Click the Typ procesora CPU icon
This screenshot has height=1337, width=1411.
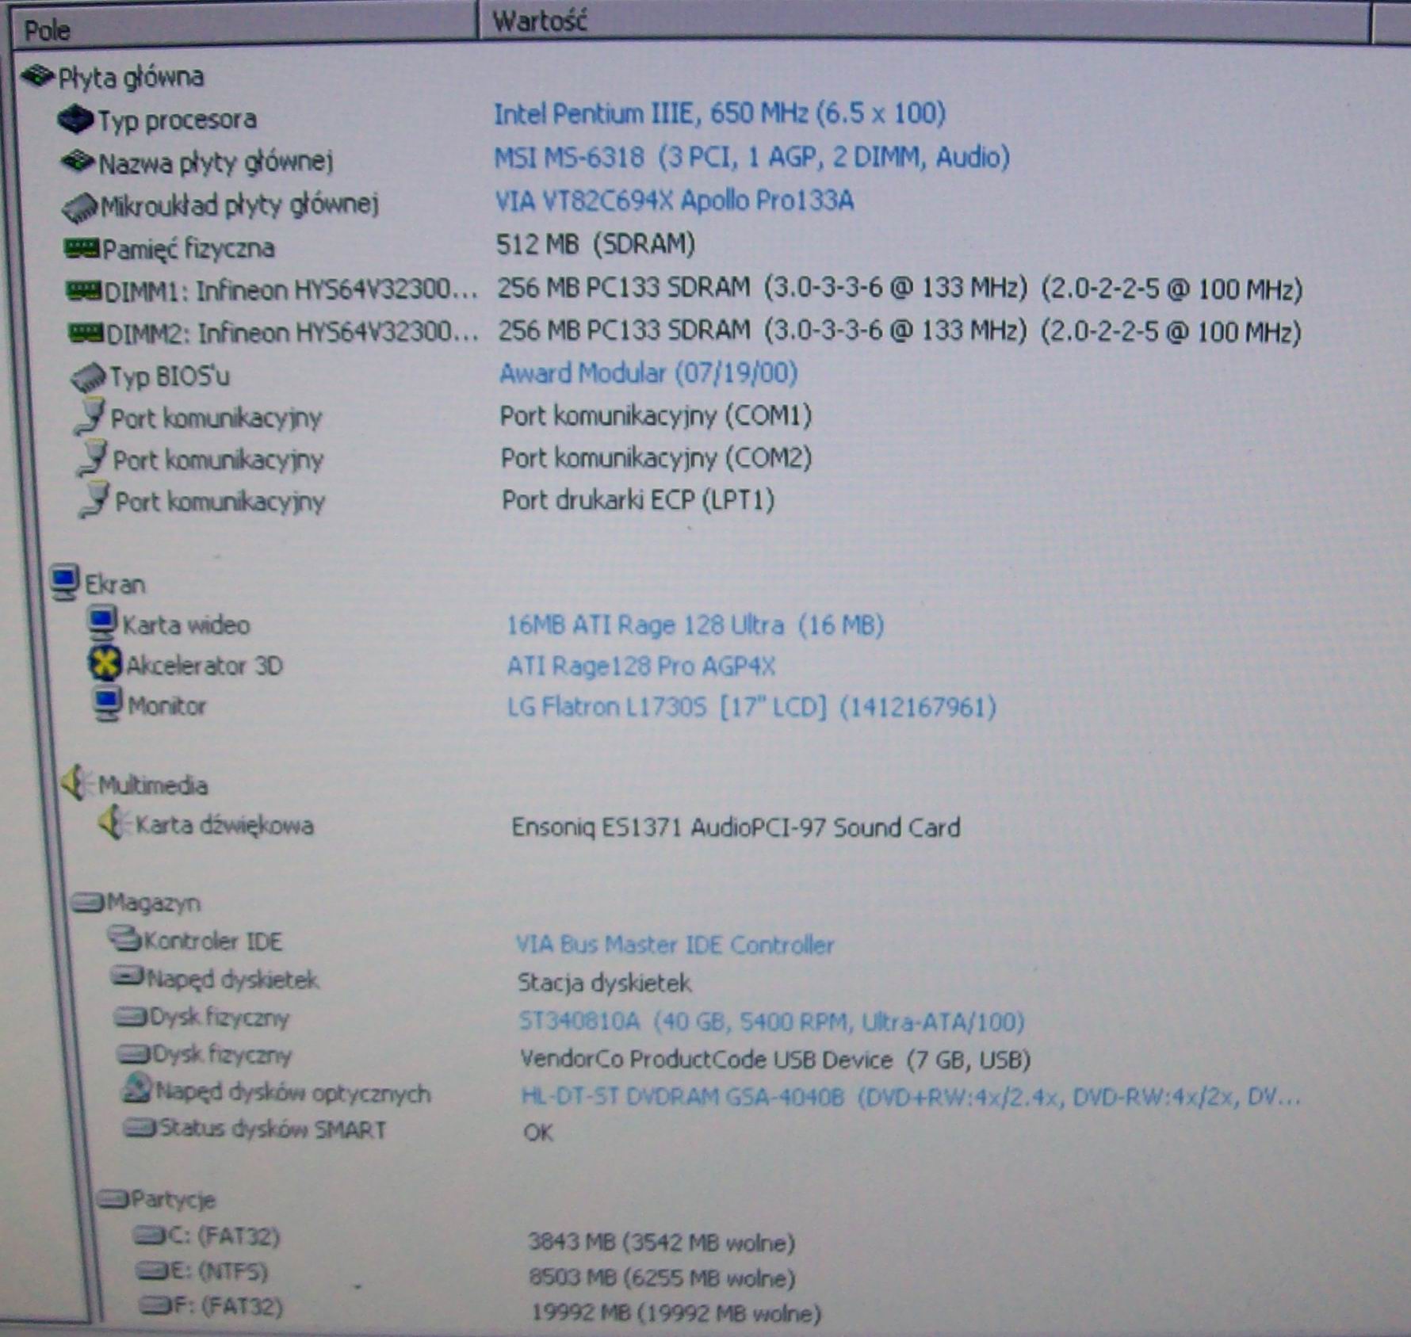(75, 119)
